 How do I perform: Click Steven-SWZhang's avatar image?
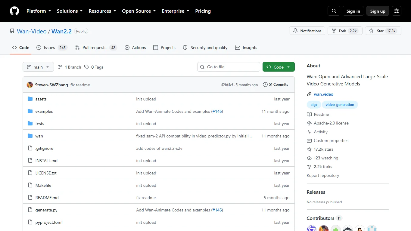pos(30,85)
